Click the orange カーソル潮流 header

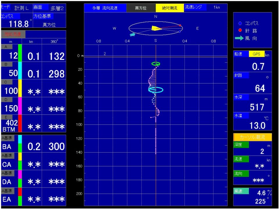tap(253, 137)
